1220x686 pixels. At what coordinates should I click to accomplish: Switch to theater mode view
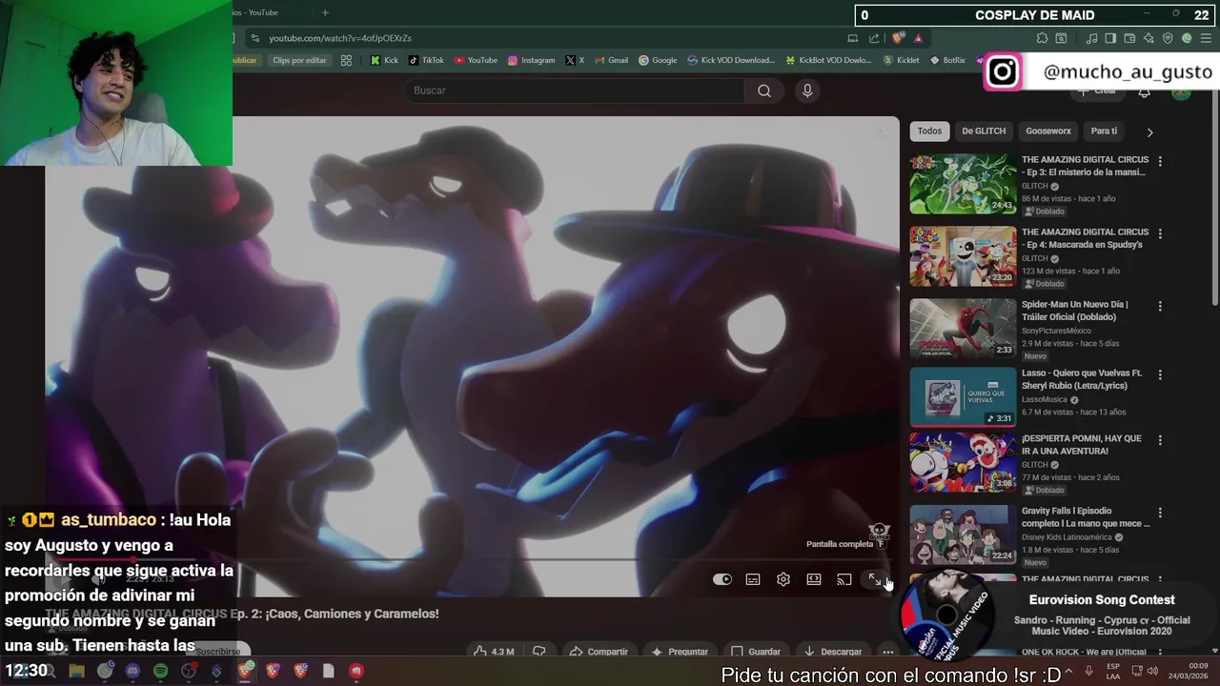(814, 579)
